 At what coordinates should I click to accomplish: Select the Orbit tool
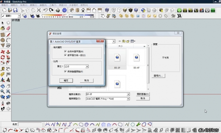coord(2,86)
